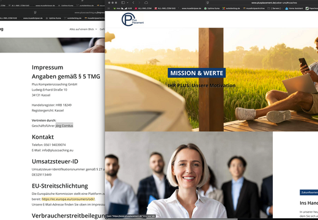Click the iCloud tabs cloud icon
The width and height of the screenshot is (318, 220).
[x=146, y=2]
